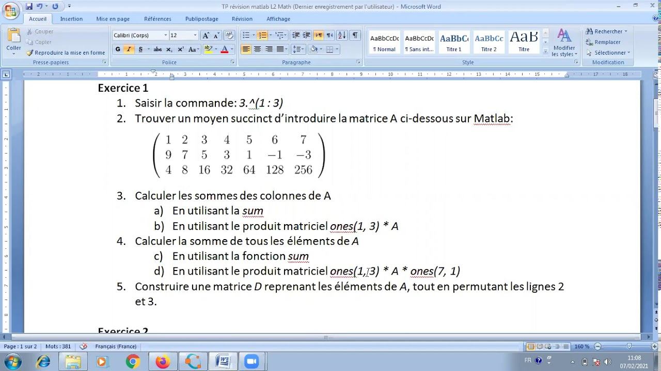Apply the Titre 2 style
Image resolution: width=661 pixels, height=371 pixels.
pyautogui.click(x=489, y=43)
